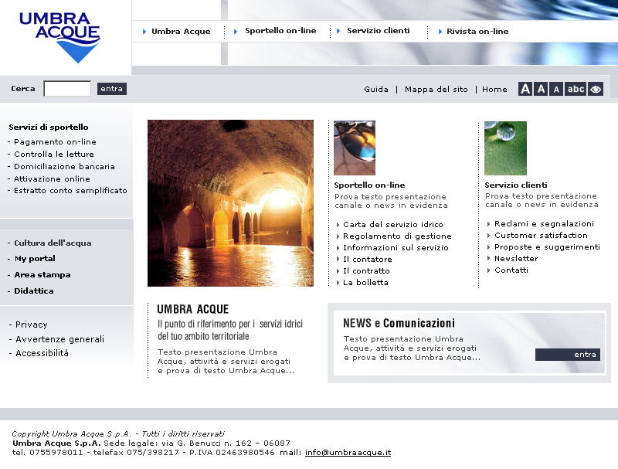Open Sportello on-line top menu item
The height and width of the screenshot is (469, 618).
(x=280, y=31)
